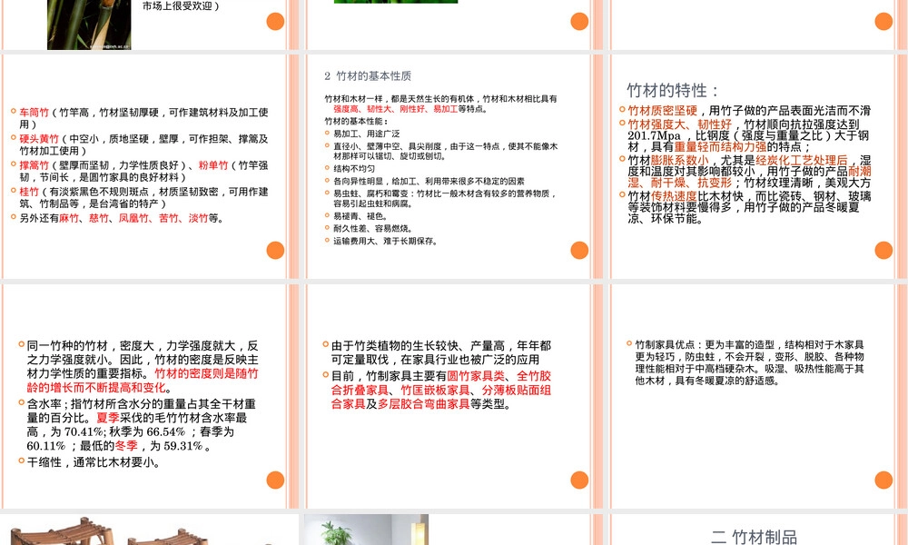
Task: Click the bullet 竹制家具优点：更为丰富的造型
Action: [749, 362]
